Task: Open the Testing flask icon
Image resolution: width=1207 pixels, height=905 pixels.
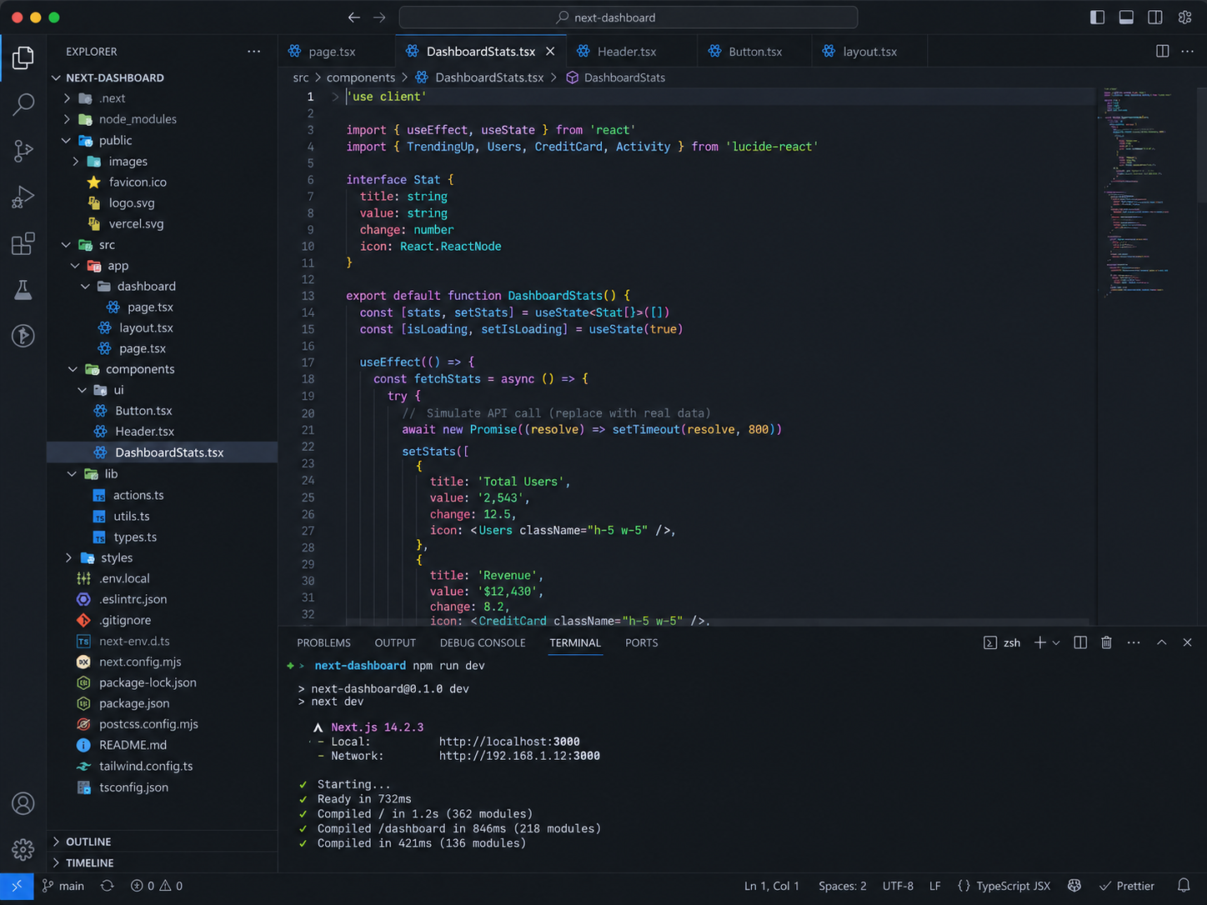Action: click(x=23, y=289)
